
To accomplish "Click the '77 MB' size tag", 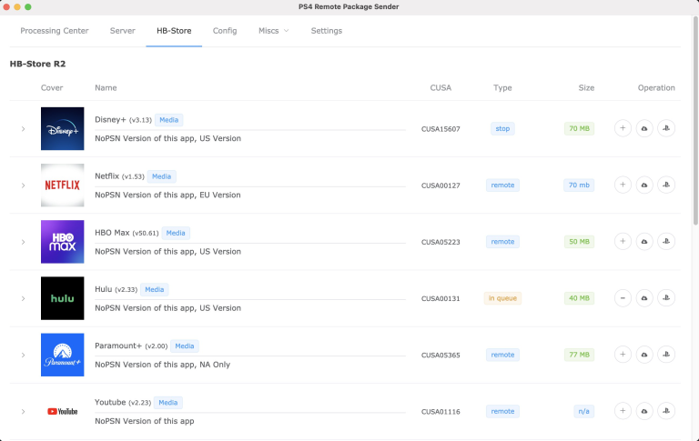I will (579, 355).
